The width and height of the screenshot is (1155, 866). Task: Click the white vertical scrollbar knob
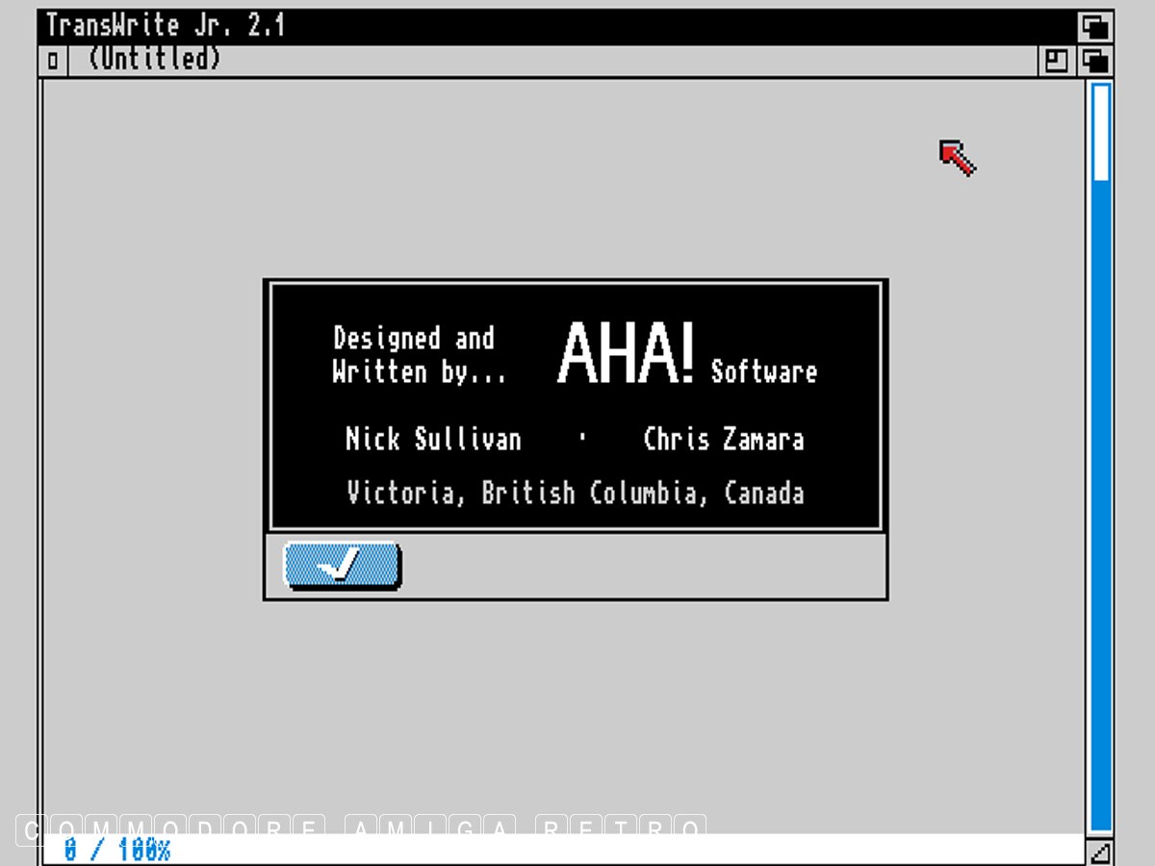coord(1100,132)
